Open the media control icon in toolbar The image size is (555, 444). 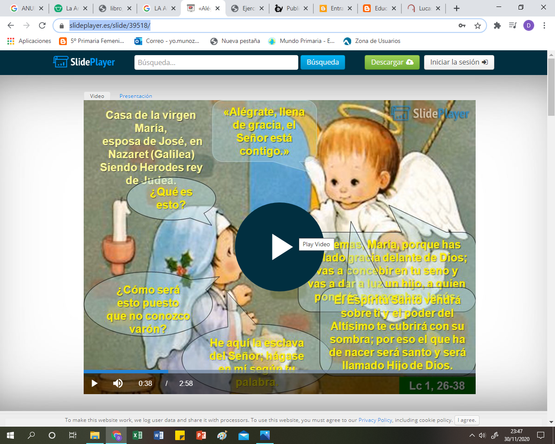513,26
